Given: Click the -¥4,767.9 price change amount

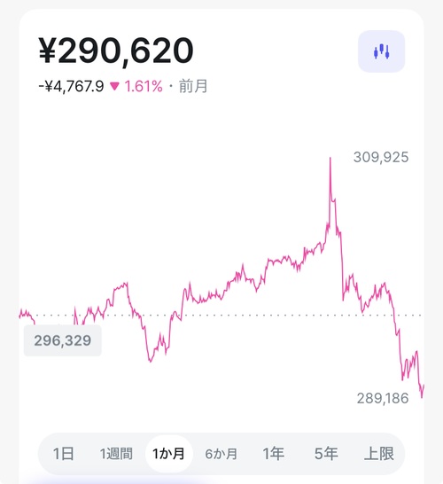Looking at the screenshot, I should [71, 87].
